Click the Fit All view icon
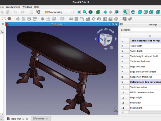This screenshot has width=161, height=121. [79, 12]
